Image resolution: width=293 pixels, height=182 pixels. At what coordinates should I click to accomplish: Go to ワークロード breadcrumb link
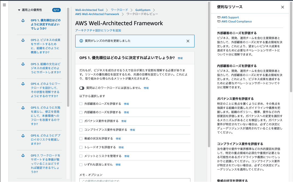click(x=119, y=10)
